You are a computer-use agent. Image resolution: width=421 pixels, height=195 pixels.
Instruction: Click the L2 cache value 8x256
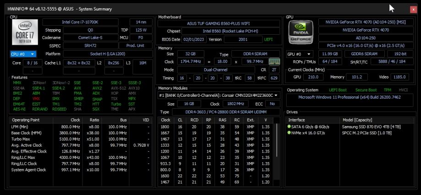pos(114,63)
